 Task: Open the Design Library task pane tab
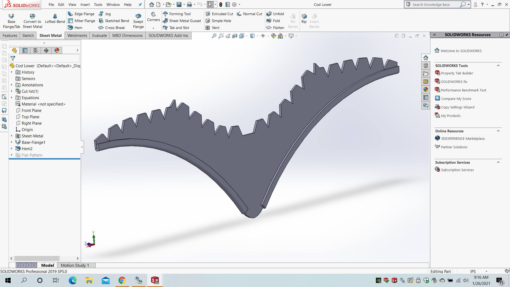426,66
